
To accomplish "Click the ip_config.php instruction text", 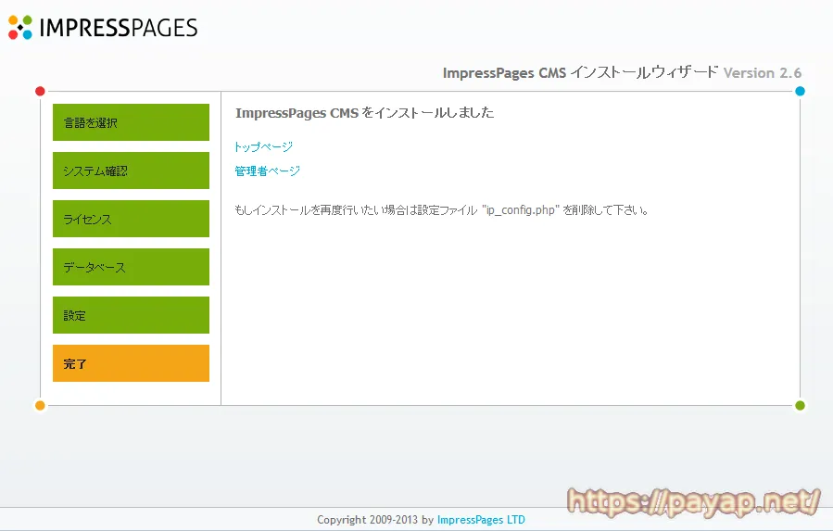I will [x=441, y=210].
